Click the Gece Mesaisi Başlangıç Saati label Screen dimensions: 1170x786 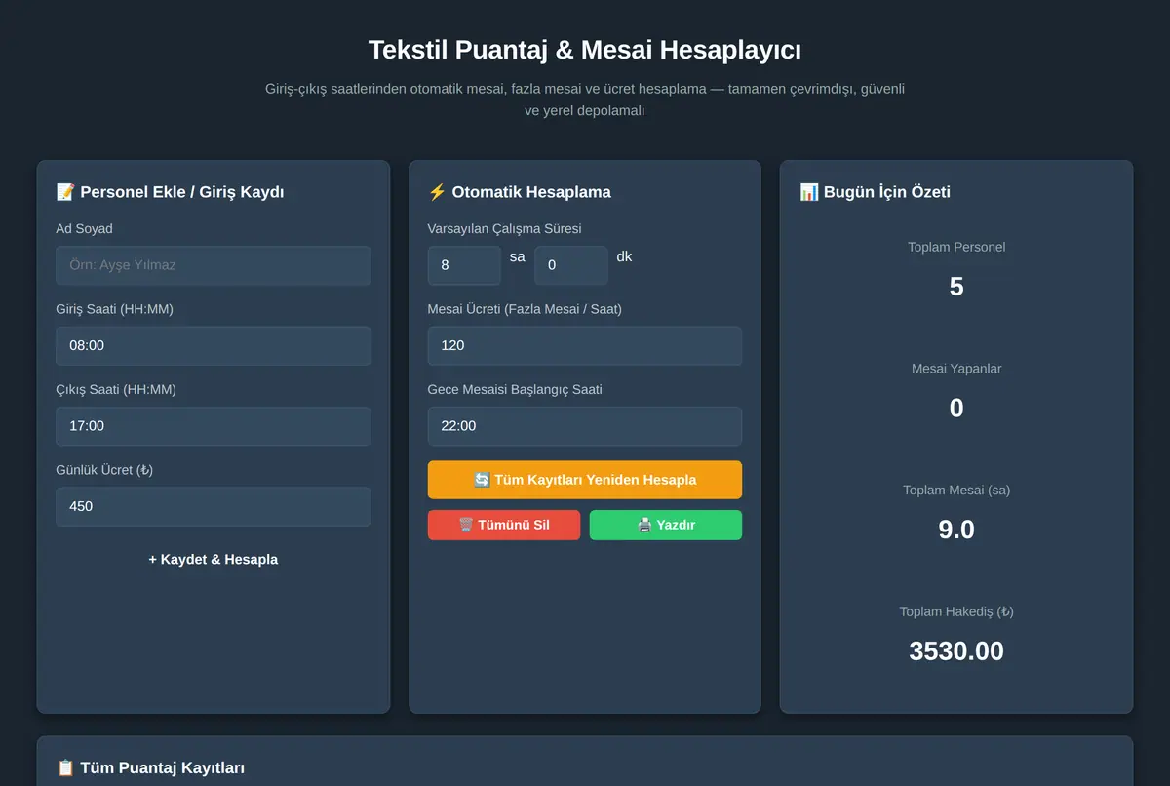tap(515, 389)
